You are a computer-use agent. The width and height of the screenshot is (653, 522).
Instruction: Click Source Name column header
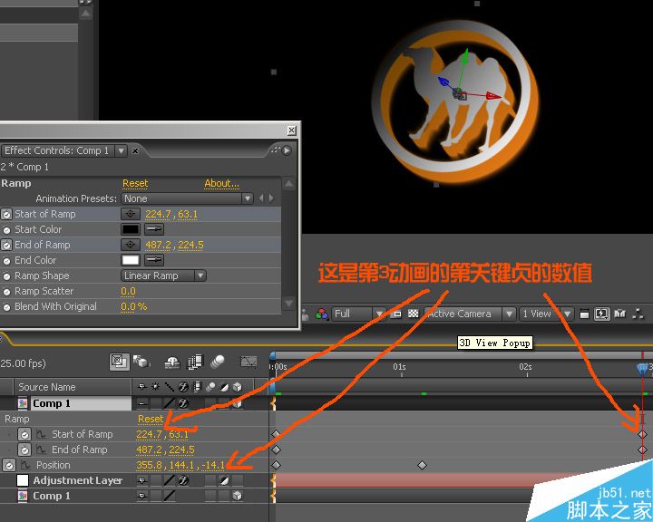pyautogui.click(x=47, y=387)
